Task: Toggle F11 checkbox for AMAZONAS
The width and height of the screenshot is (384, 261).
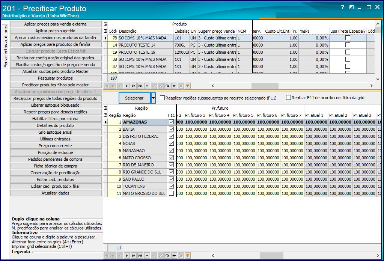Action: [x=172, y=122]
